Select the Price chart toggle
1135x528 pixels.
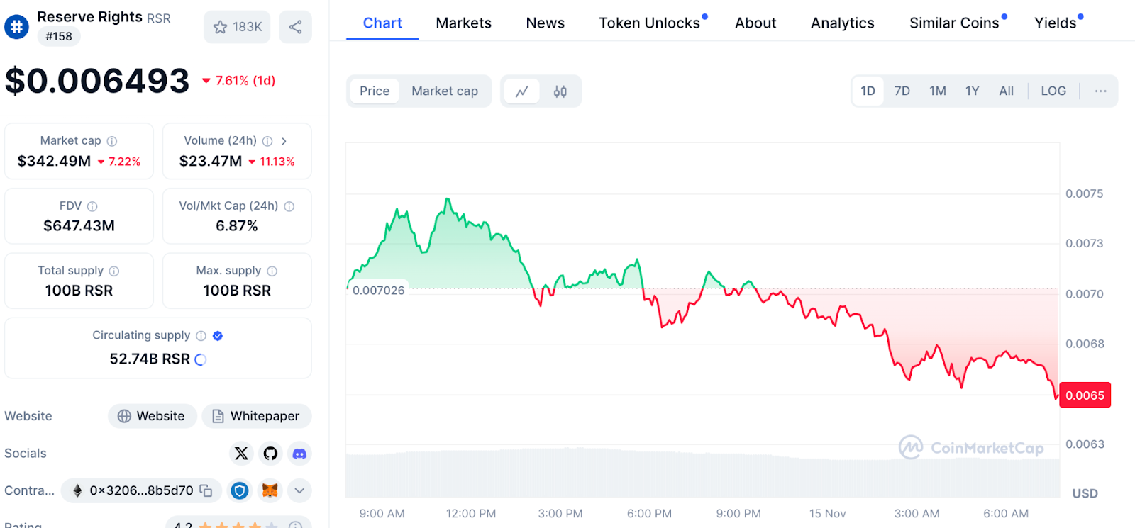tap(375, 91)
